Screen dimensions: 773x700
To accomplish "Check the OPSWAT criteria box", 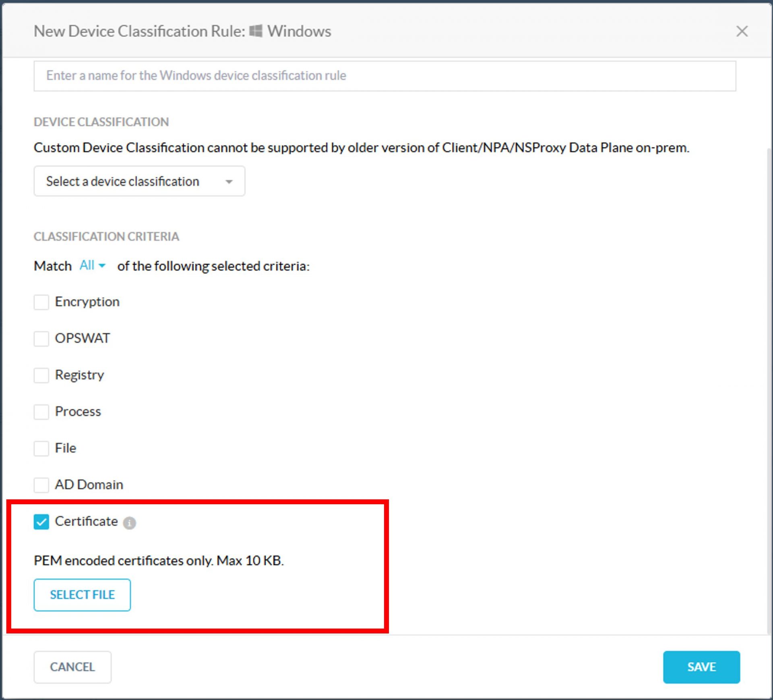I will click(41, 339).
